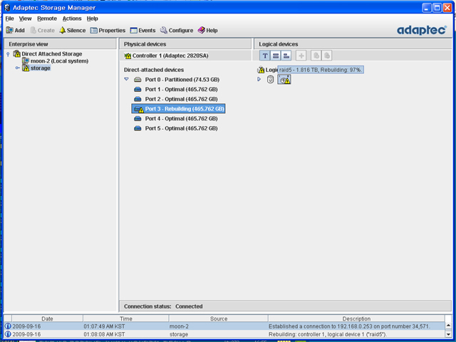The width and height of the screenshot is (456, 342).
Task: Click info icon of the moon-2 event
Action: (8, 326)
